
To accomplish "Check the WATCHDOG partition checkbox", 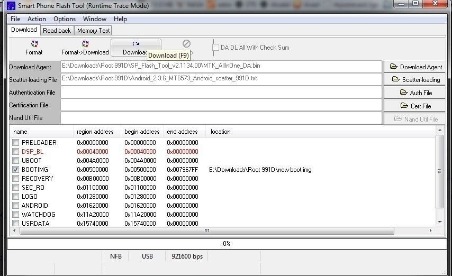I will click(x=15, y=214).
